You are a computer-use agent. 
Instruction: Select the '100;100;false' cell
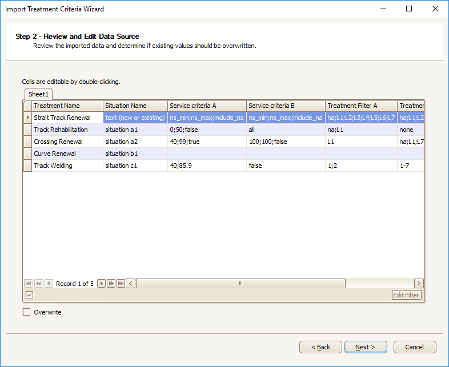[x=286, y=142]
